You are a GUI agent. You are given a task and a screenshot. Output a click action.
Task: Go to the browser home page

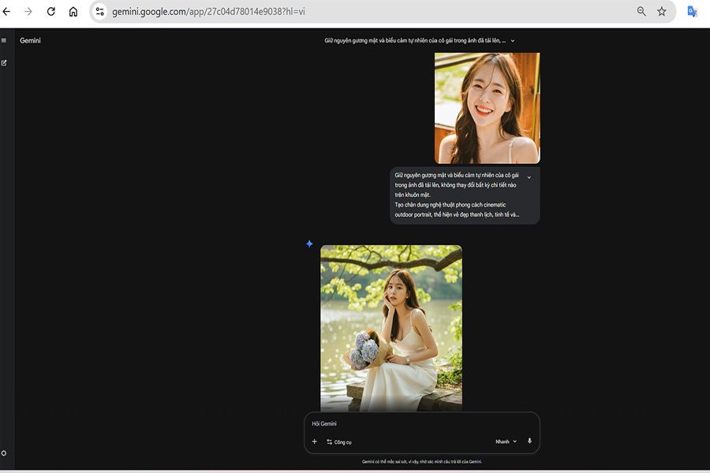click(73, 12)
